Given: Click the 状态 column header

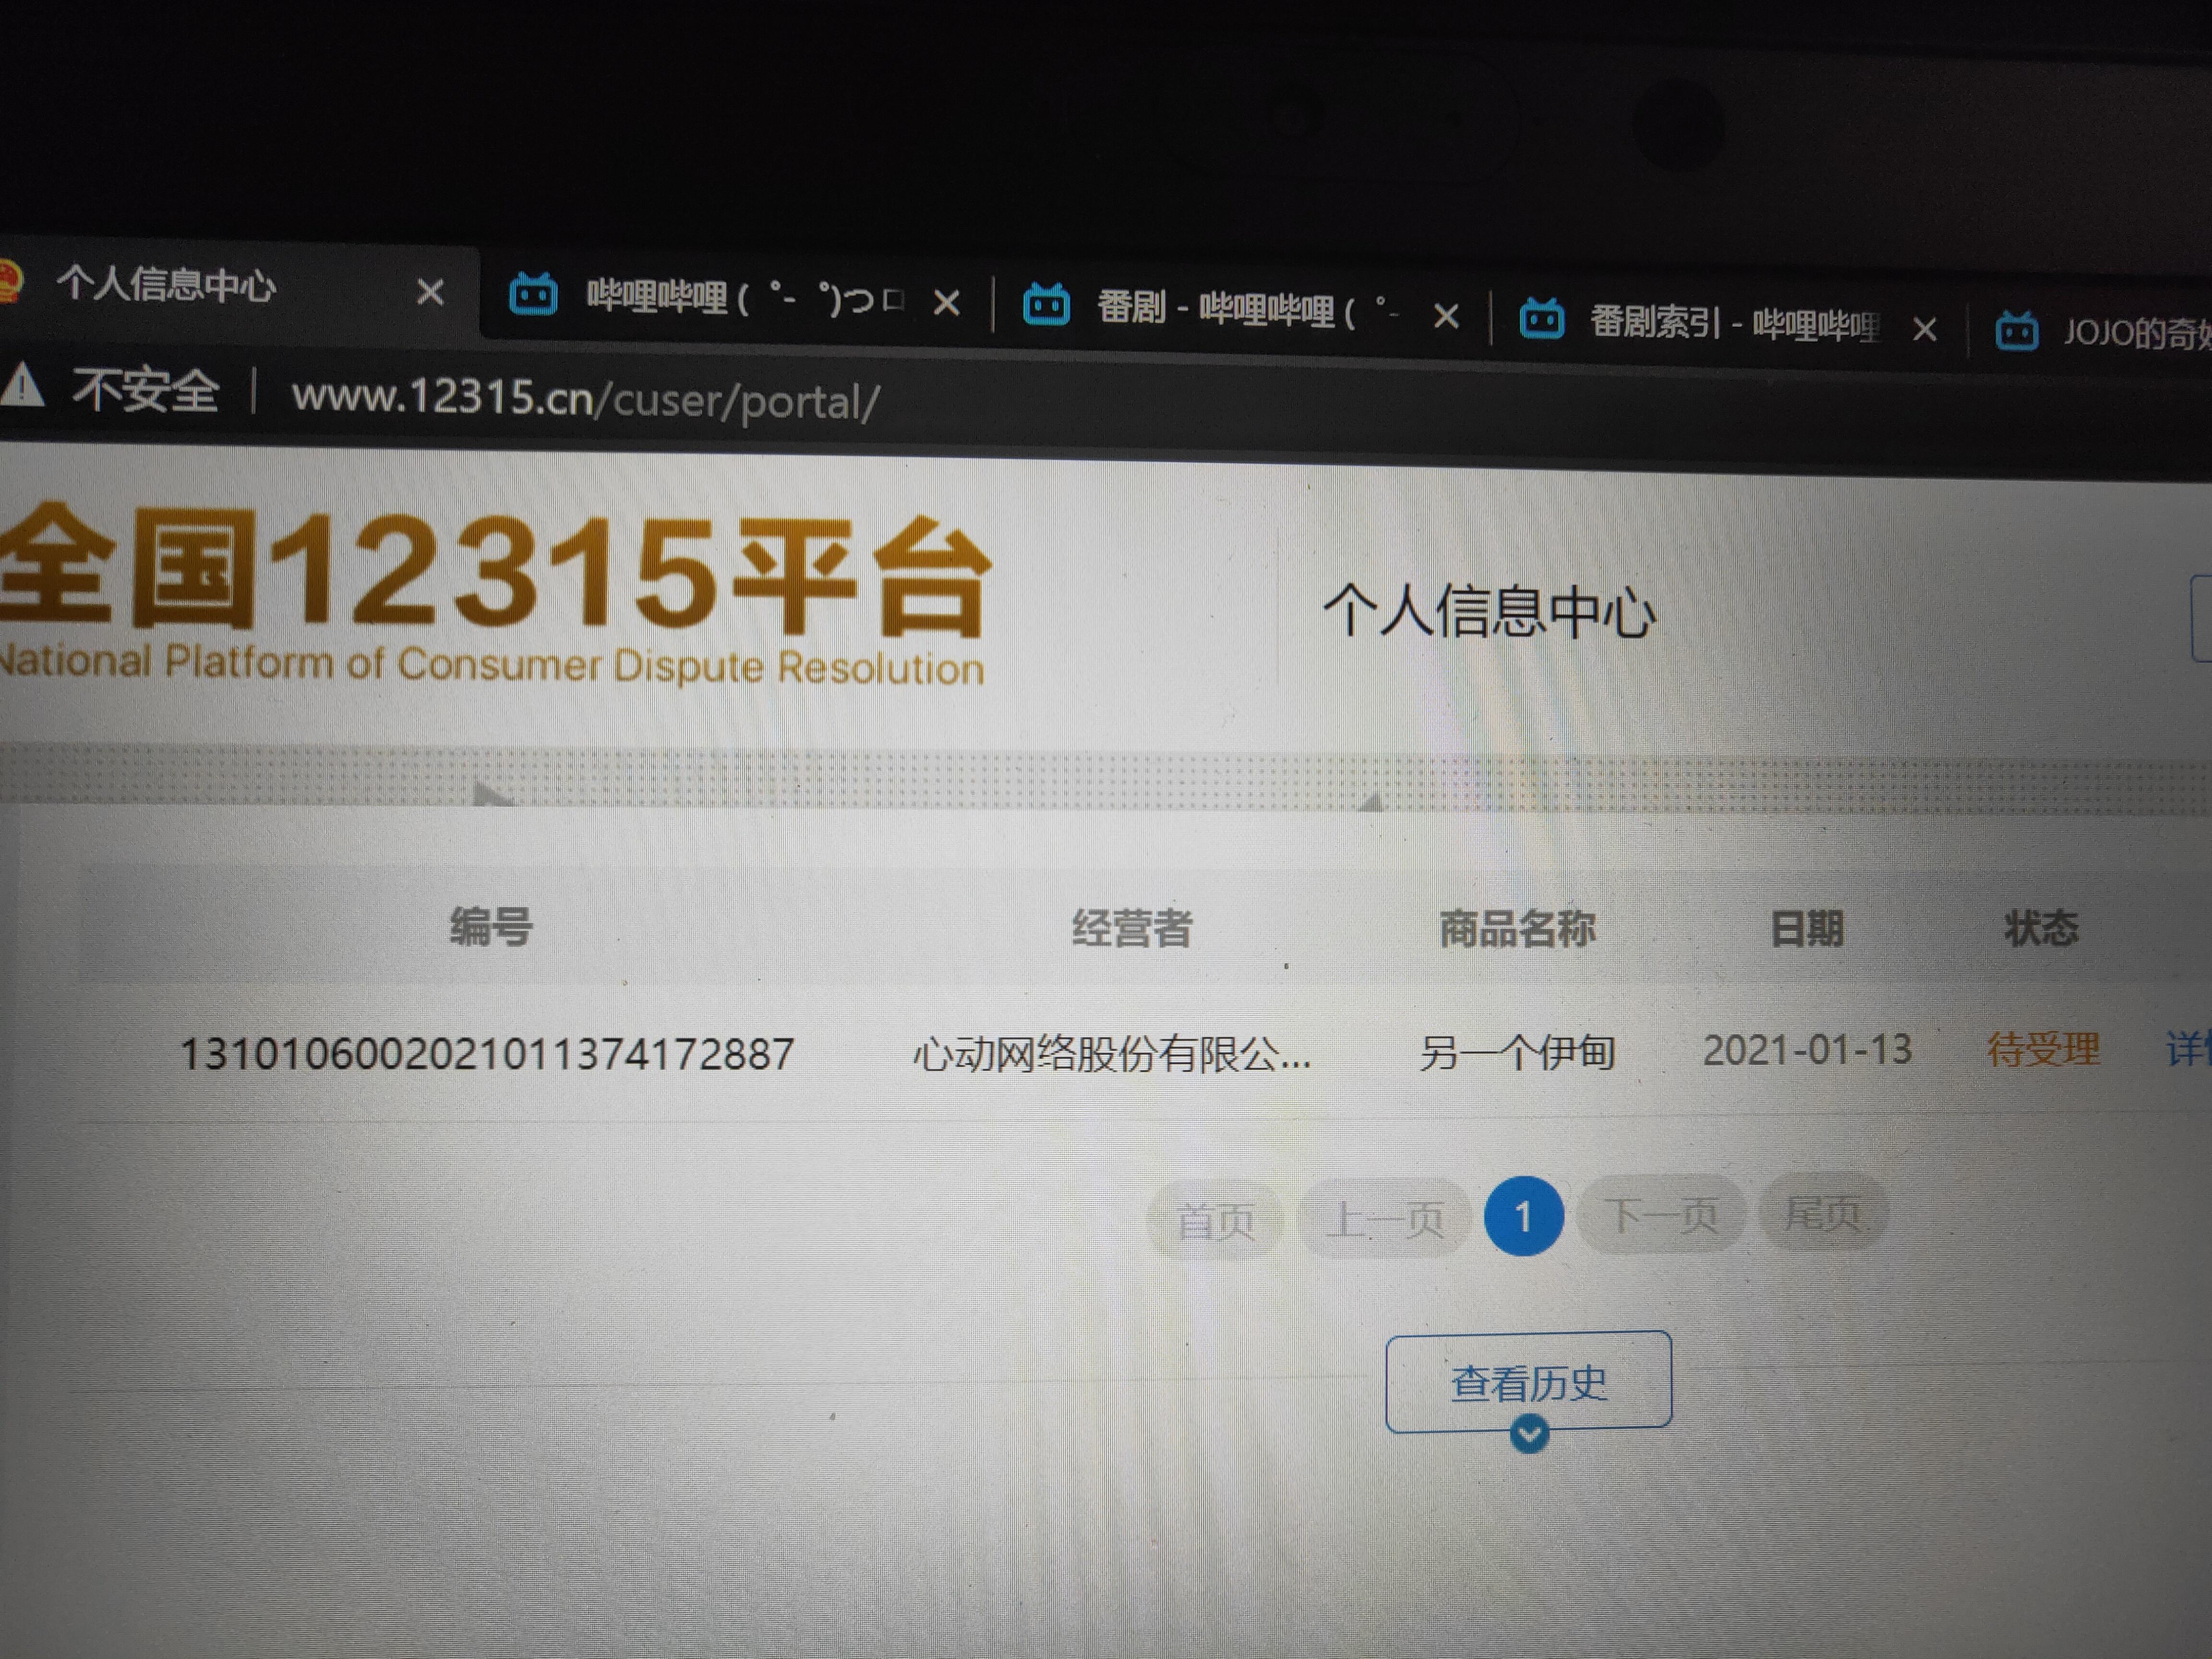Looking at the screenshot, I should tap(2041, 928).
